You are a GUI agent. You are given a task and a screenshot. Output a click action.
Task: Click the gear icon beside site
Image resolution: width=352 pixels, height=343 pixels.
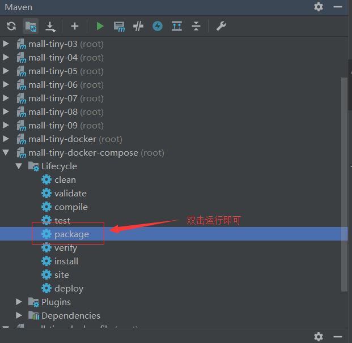point(46,275)
